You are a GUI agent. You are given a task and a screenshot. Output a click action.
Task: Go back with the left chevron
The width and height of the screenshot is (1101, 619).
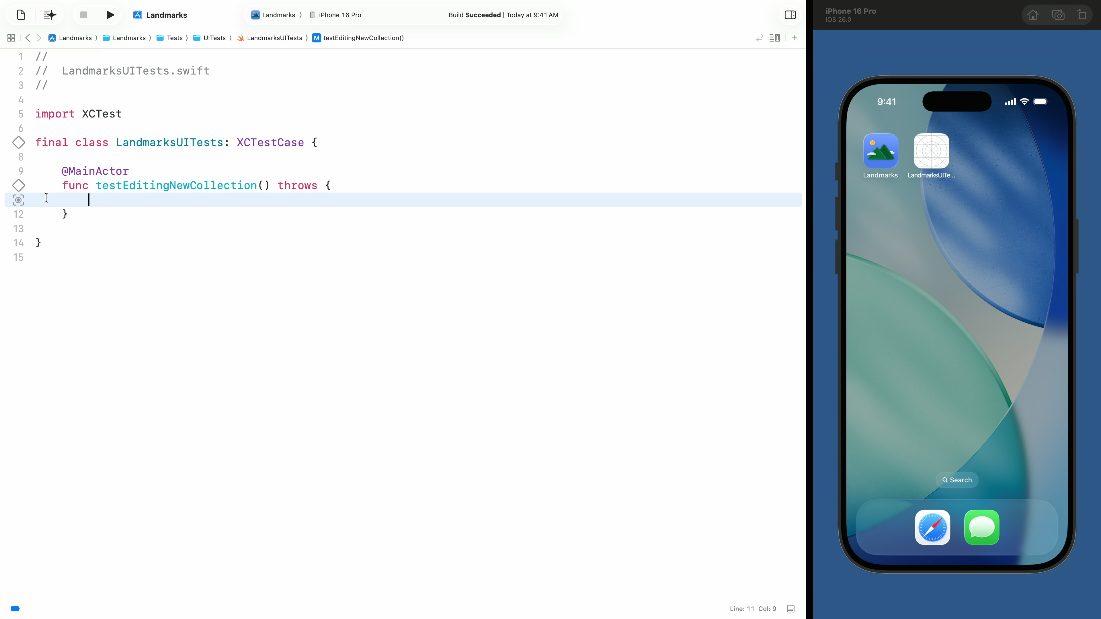click(28, 38)
